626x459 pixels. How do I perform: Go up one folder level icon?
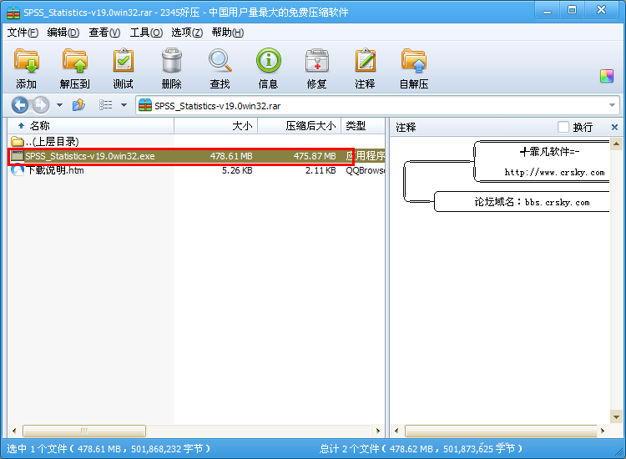click(x=78, y=105)
